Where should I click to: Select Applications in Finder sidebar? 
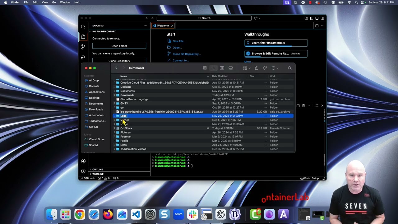[x=97, y=92]
